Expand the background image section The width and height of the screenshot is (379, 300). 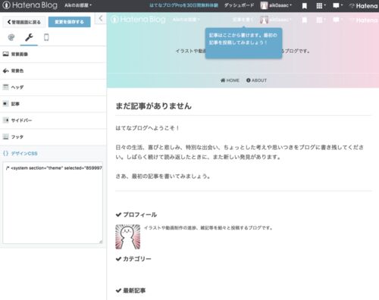[53, 54]
